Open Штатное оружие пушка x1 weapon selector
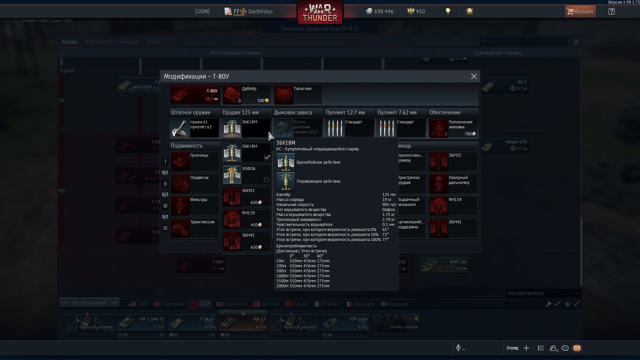The width and height of the screenshot is (640, 360). coord(195,128)
